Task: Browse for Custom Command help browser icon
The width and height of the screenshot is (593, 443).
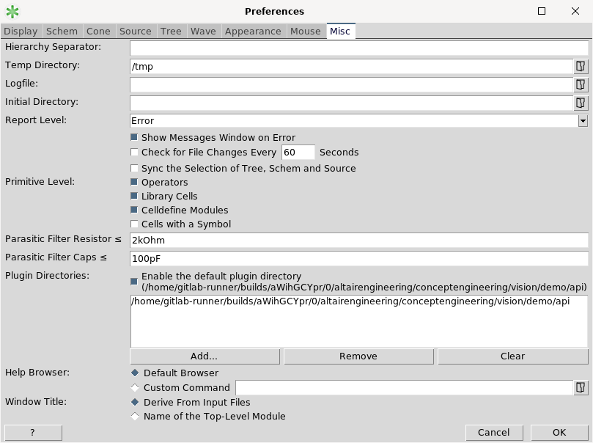Action: pos(581,387)
